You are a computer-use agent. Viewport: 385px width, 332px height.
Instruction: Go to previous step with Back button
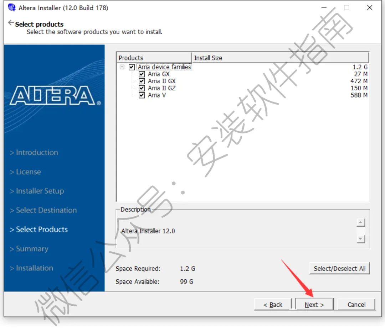coord(273,305)
